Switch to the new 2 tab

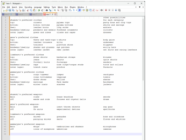click(8, 15)
